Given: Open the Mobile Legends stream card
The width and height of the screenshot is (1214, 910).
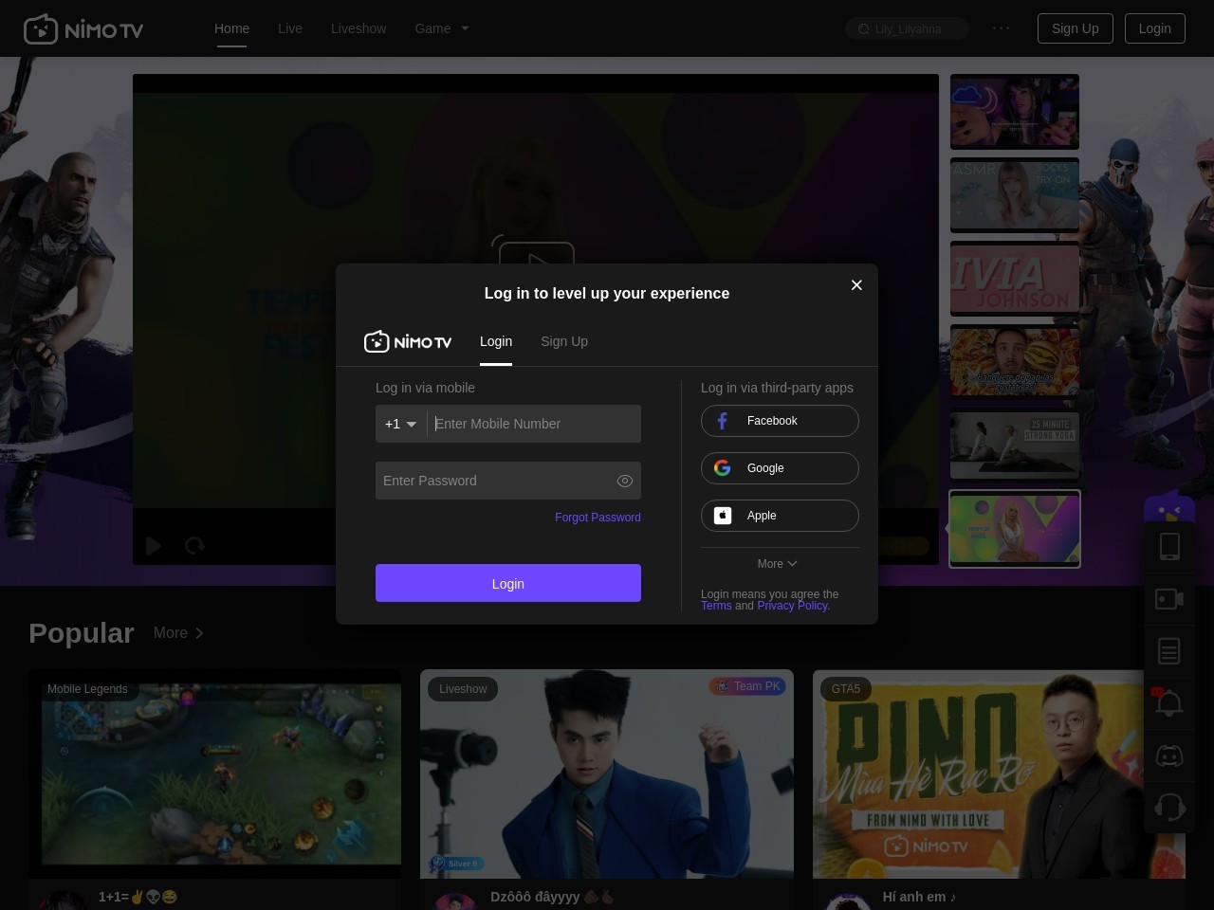Looking at the screenshot, I should click(214, 773).
